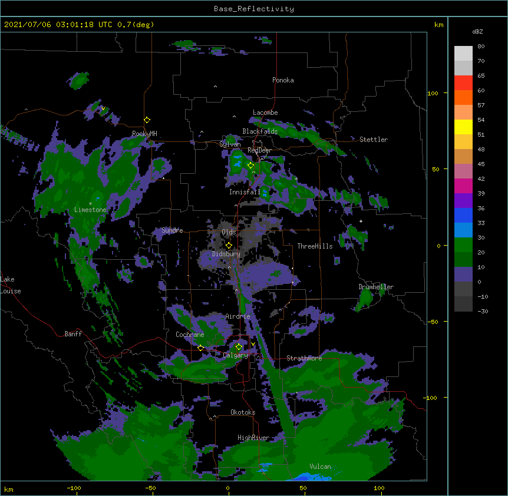Click the yellow V marker northwest of RockyMH
Screen dimensions: 508x496
coord(103,108)
